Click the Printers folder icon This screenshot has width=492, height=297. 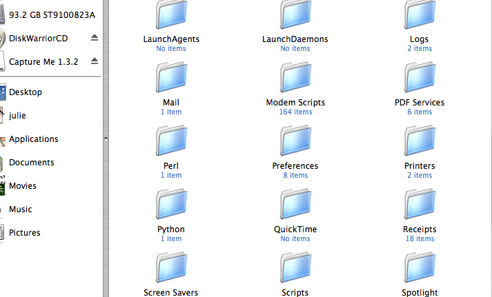click(x=420, y=141)
